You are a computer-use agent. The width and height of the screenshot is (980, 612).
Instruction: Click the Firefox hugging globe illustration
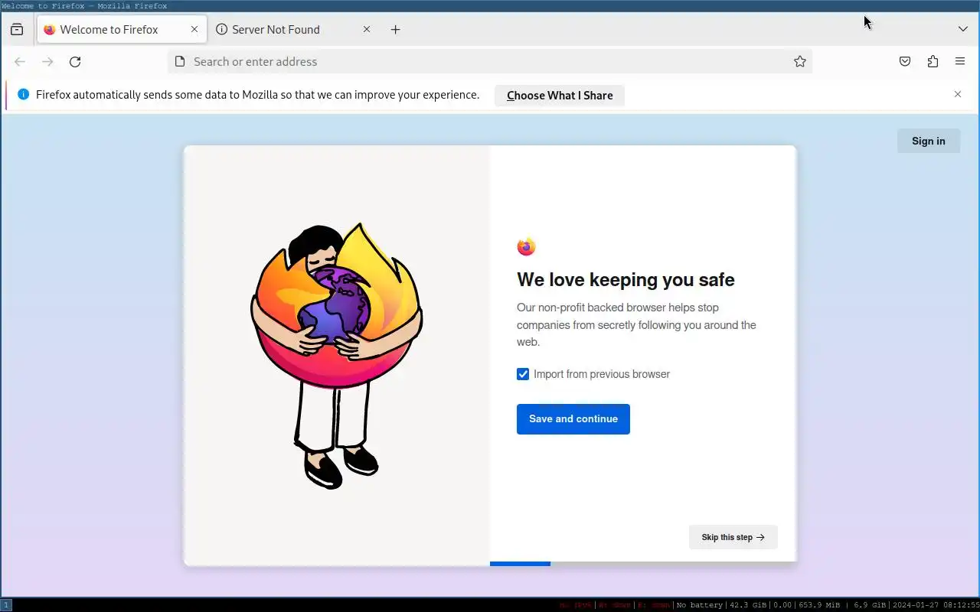pos(337,356)
